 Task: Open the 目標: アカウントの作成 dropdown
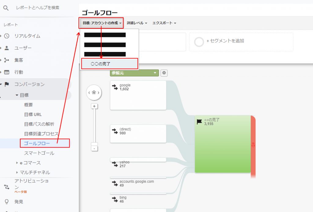pos(101,23)
